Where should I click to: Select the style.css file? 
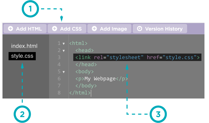[x=22, y=56]
